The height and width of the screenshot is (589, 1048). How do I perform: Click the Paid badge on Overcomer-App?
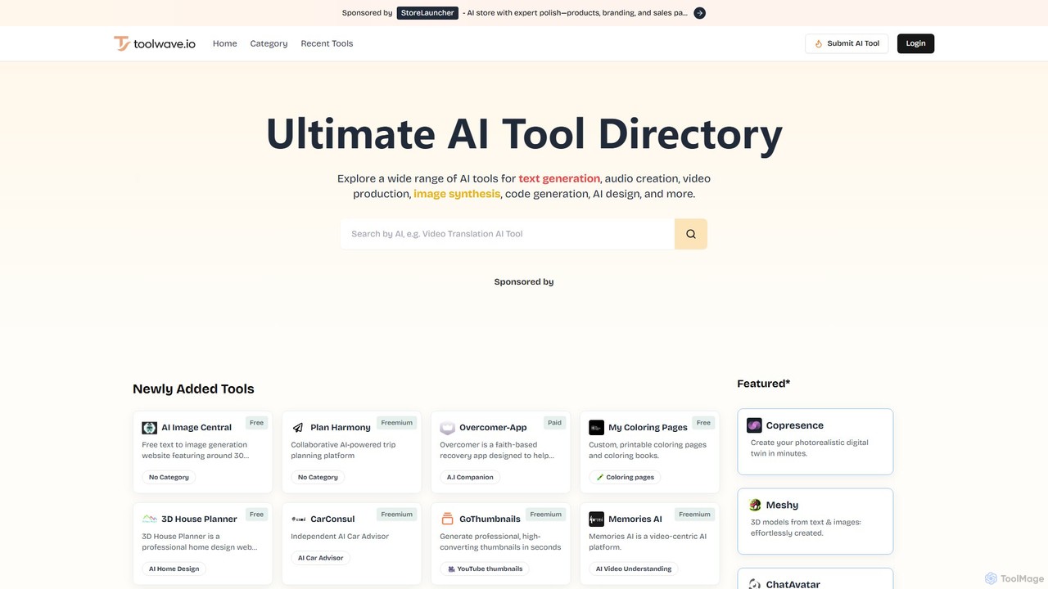point(554,423)
